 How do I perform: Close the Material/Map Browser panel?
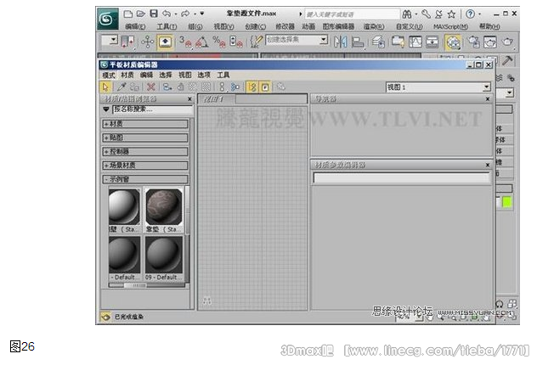(x=189, y=99)
